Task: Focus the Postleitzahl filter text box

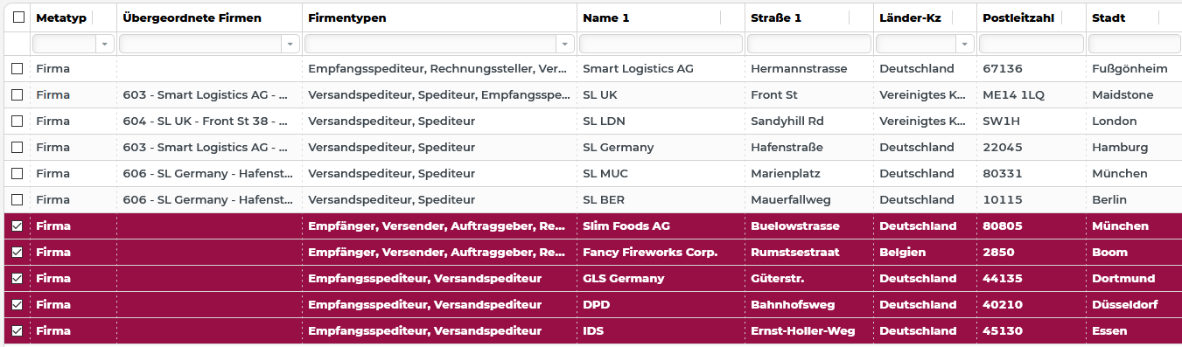Action: (1031, 44)
